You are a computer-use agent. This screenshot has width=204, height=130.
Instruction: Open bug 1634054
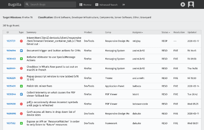pyautogui.click(x=11, y=51)
